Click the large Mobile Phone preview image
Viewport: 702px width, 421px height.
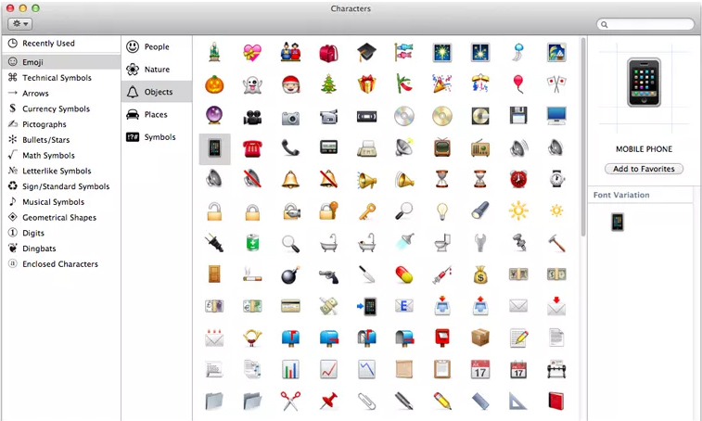[644, 82]
